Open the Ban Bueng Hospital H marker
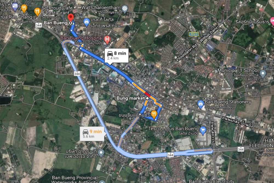Image resolution: width=274 pixels, height=183 pixels. click(x=107, y=40)
